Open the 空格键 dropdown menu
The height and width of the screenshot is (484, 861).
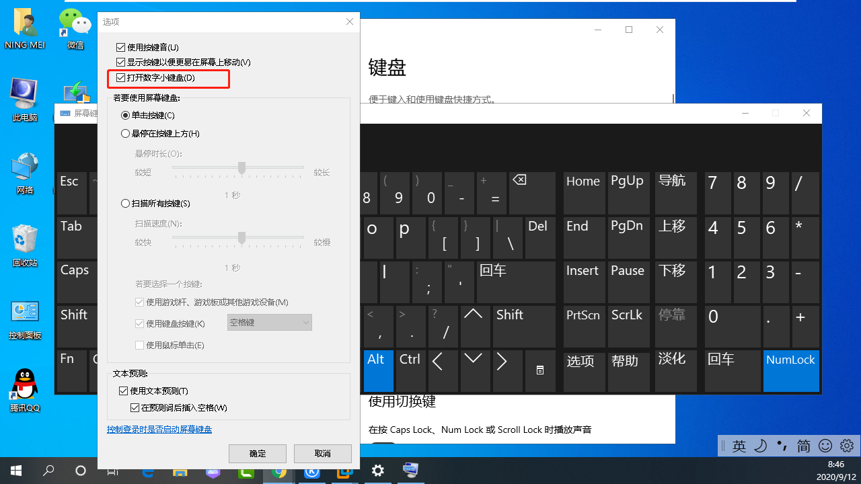click(269, 322)
